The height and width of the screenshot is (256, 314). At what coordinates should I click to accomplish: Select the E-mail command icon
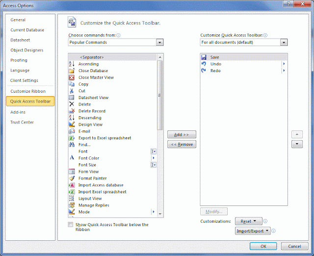[72, 131]
